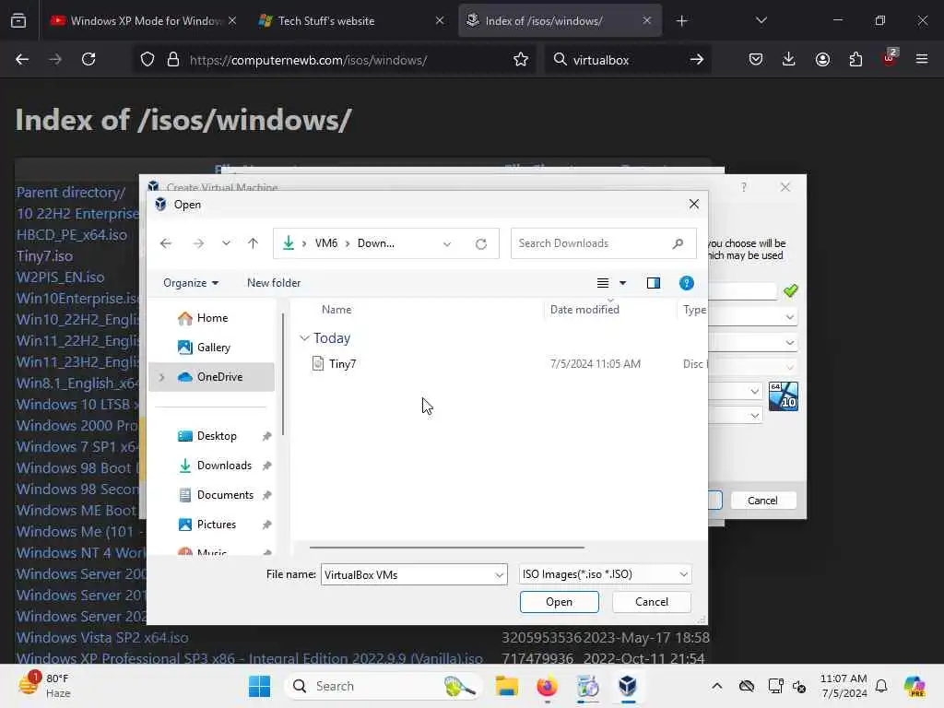The height and width of the screenshot is (708, 944).
Task: Click the Parent directory/ link
Action: pos(71,192)
